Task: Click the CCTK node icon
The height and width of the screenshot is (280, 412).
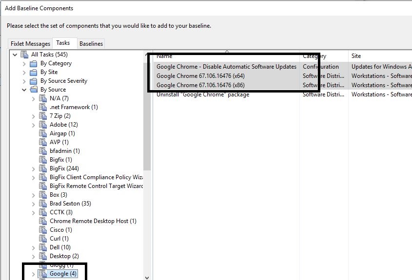Action: click(43, 212)
